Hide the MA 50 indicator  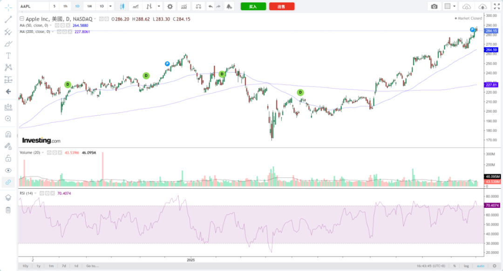[57, 25]
